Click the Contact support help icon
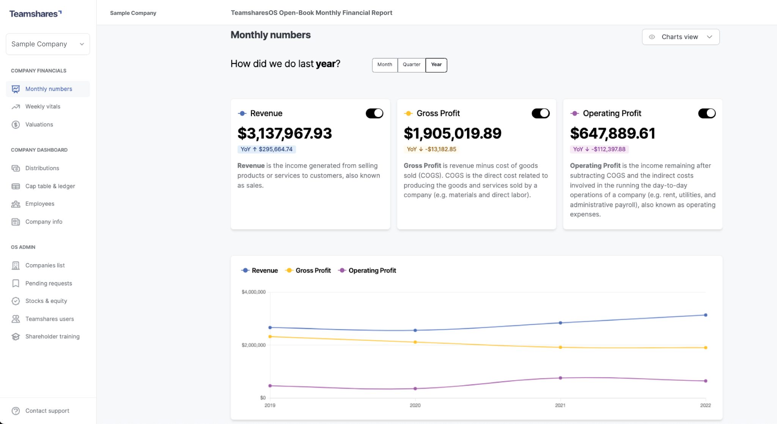 point(16,411)
